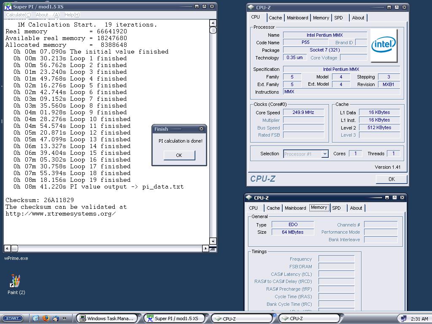The width and height of the screenshot is (432, 324).
Task: Click the Intel logo in CPU-Z
Action: click(383, 45)
